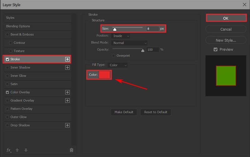Click the plus icon beside Drop Shadow
This screenshot has height=157, width=250.
67,125
